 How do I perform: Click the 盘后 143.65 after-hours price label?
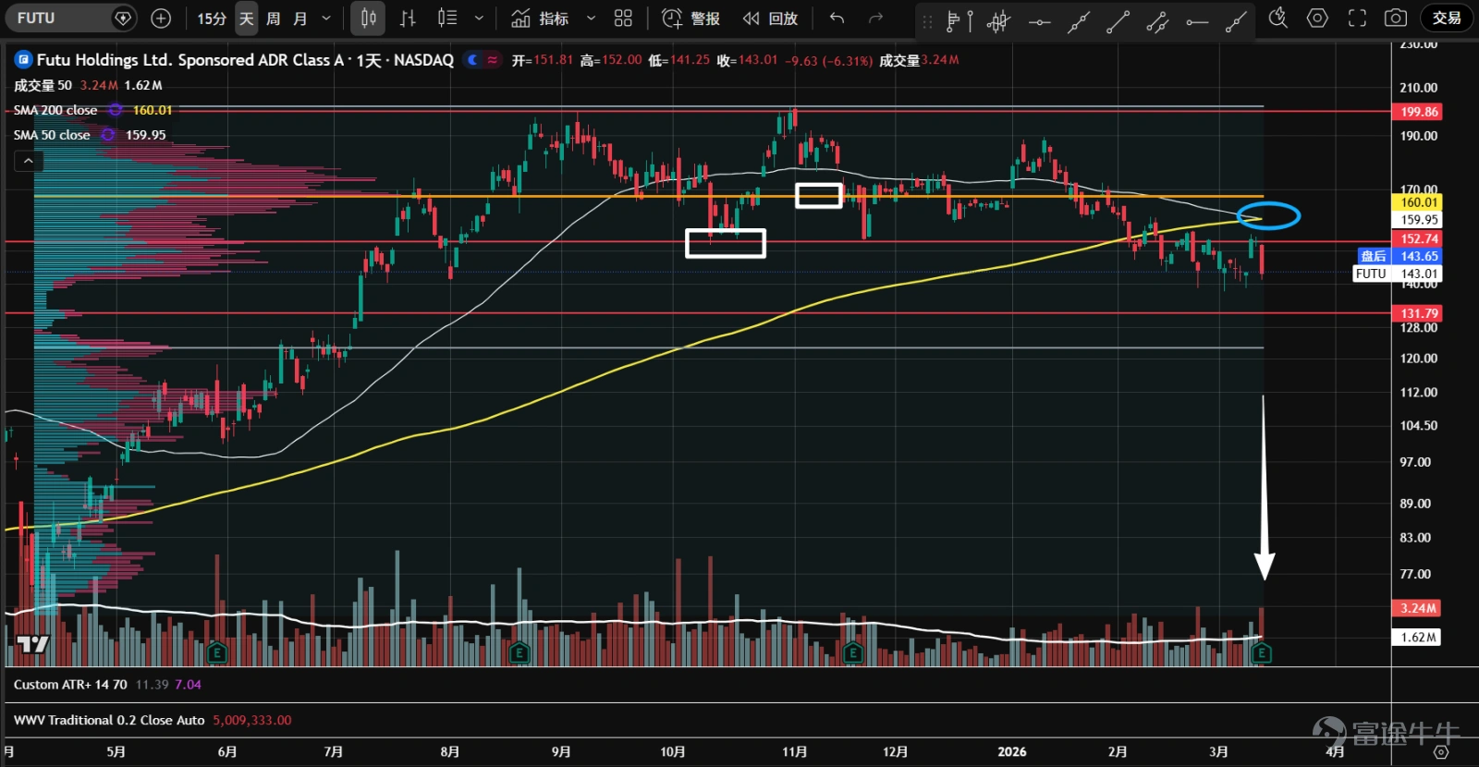[x=1399, y=256]
